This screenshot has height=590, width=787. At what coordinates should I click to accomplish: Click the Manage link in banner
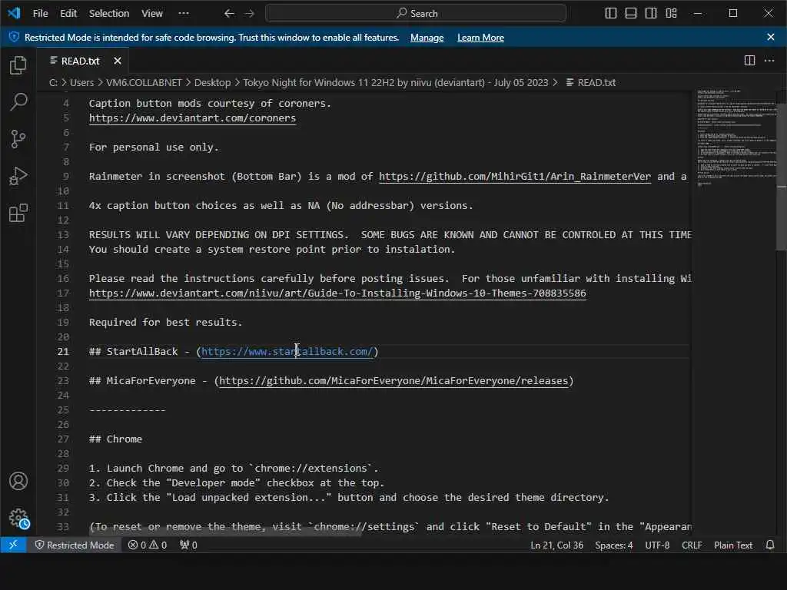pos(427,38)
